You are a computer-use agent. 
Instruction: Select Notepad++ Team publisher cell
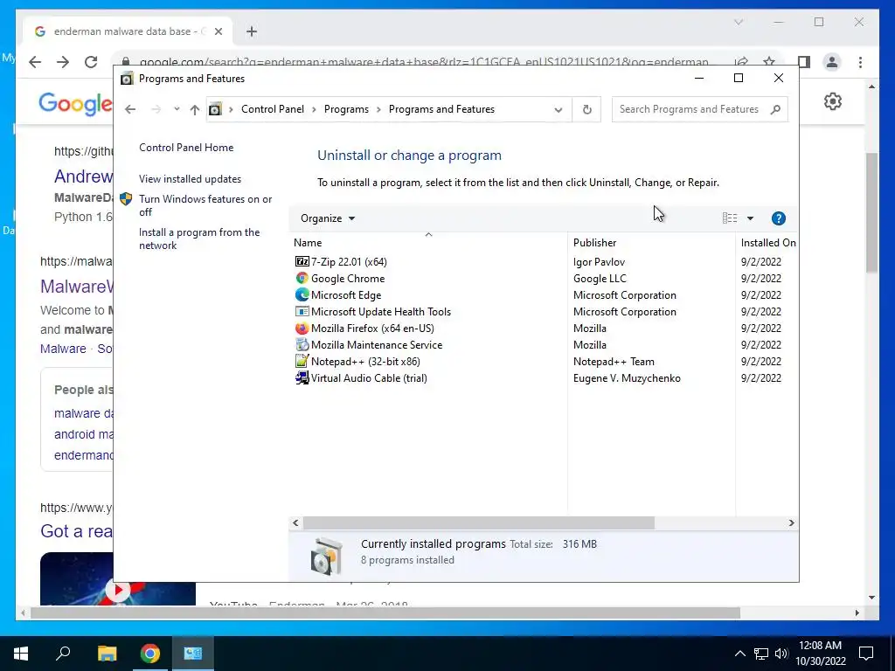point(614,361)
